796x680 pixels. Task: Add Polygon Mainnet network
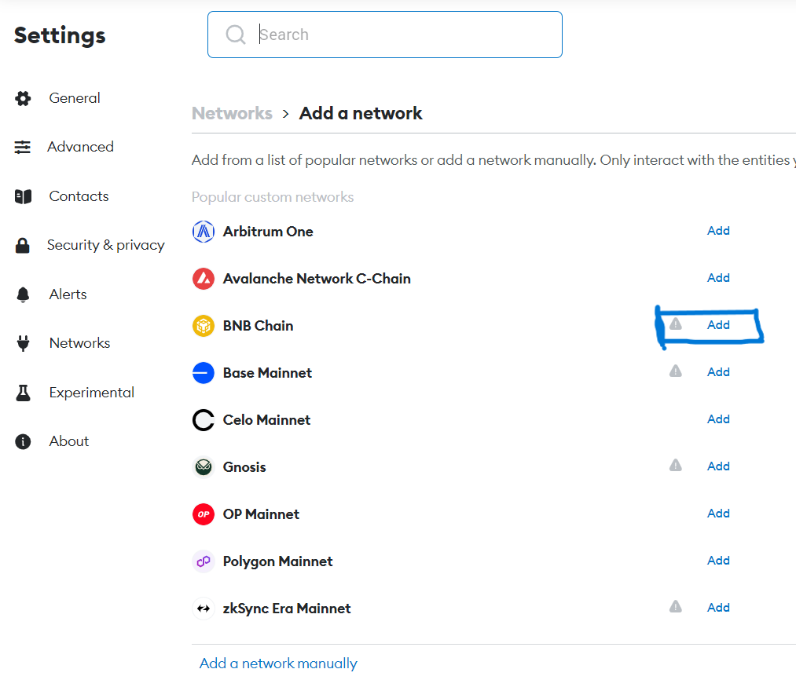tap(718, 561)
